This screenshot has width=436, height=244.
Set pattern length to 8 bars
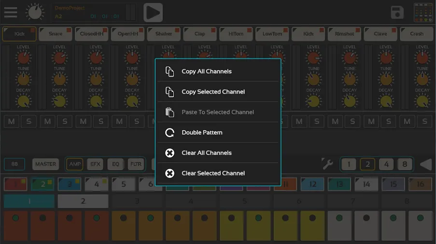405,164
